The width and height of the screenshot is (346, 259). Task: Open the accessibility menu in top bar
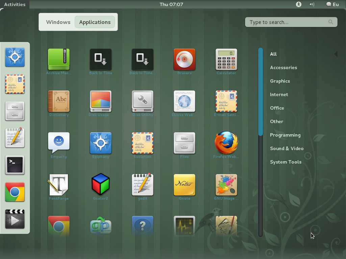coord(299,4)
